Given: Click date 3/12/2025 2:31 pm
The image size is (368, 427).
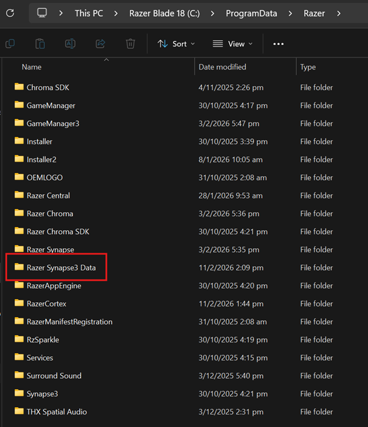Looking at the screenshot, I should (231, 411).
